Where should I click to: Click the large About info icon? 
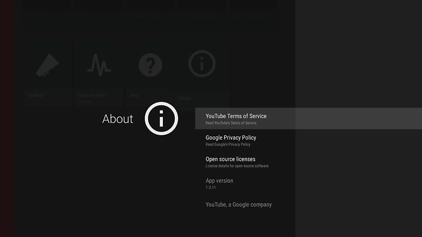[161, 118]
